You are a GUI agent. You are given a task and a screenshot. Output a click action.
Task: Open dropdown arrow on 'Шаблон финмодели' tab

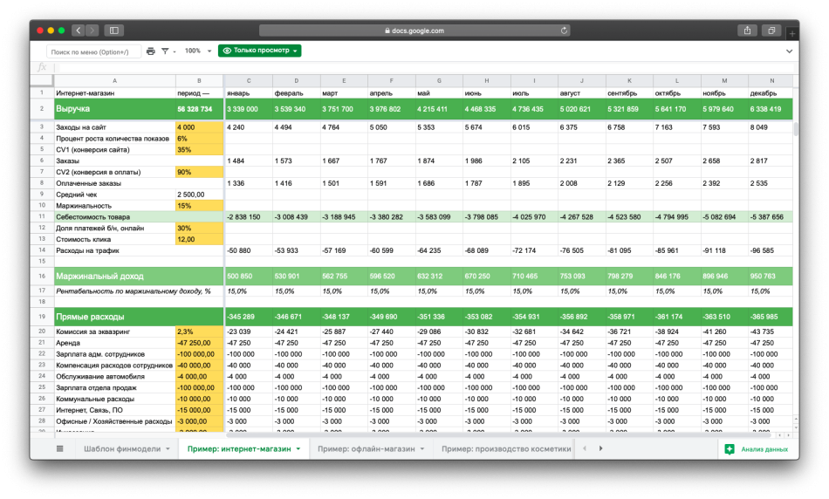click(166, 449)
